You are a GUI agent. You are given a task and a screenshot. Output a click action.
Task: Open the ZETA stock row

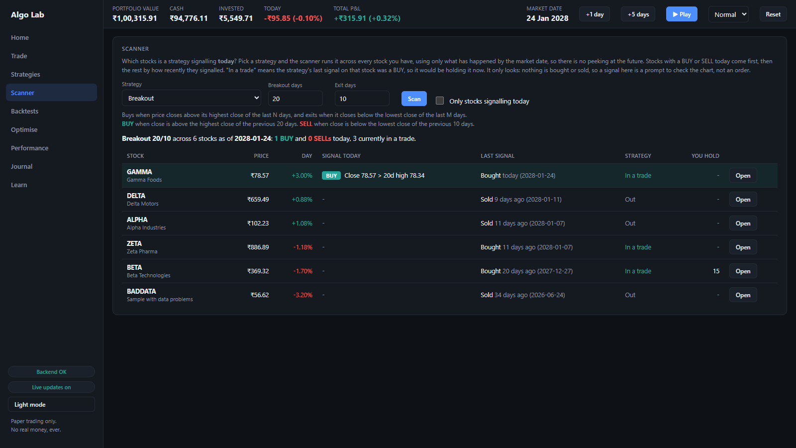tap(743, 247)
